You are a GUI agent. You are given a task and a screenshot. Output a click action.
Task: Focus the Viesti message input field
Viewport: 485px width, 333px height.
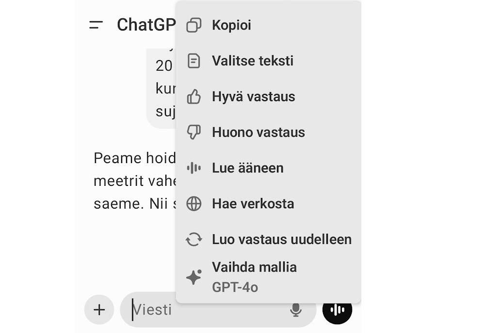click(209, 310)
